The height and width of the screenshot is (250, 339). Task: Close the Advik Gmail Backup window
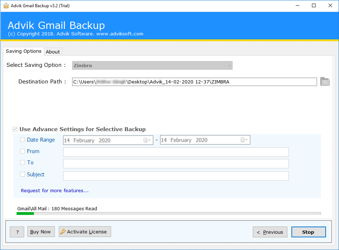[330, 6]
